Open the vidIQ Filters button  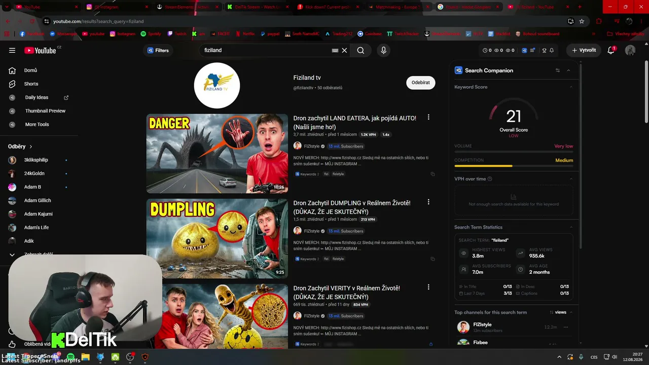pos(158,50)
